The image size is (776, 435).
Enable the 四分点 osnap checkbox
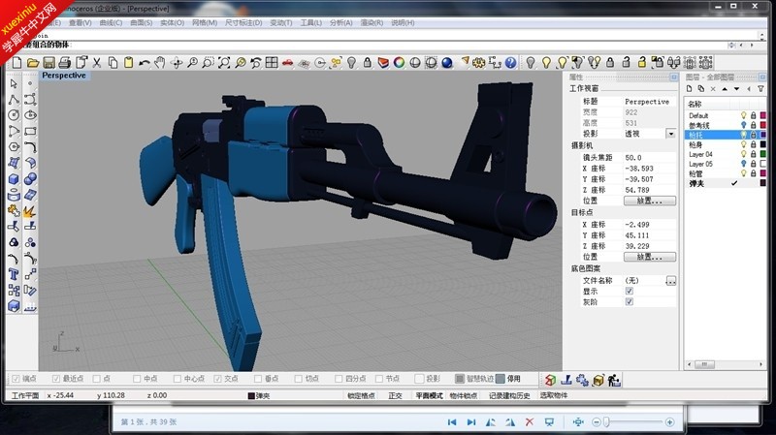coord(339,379)
